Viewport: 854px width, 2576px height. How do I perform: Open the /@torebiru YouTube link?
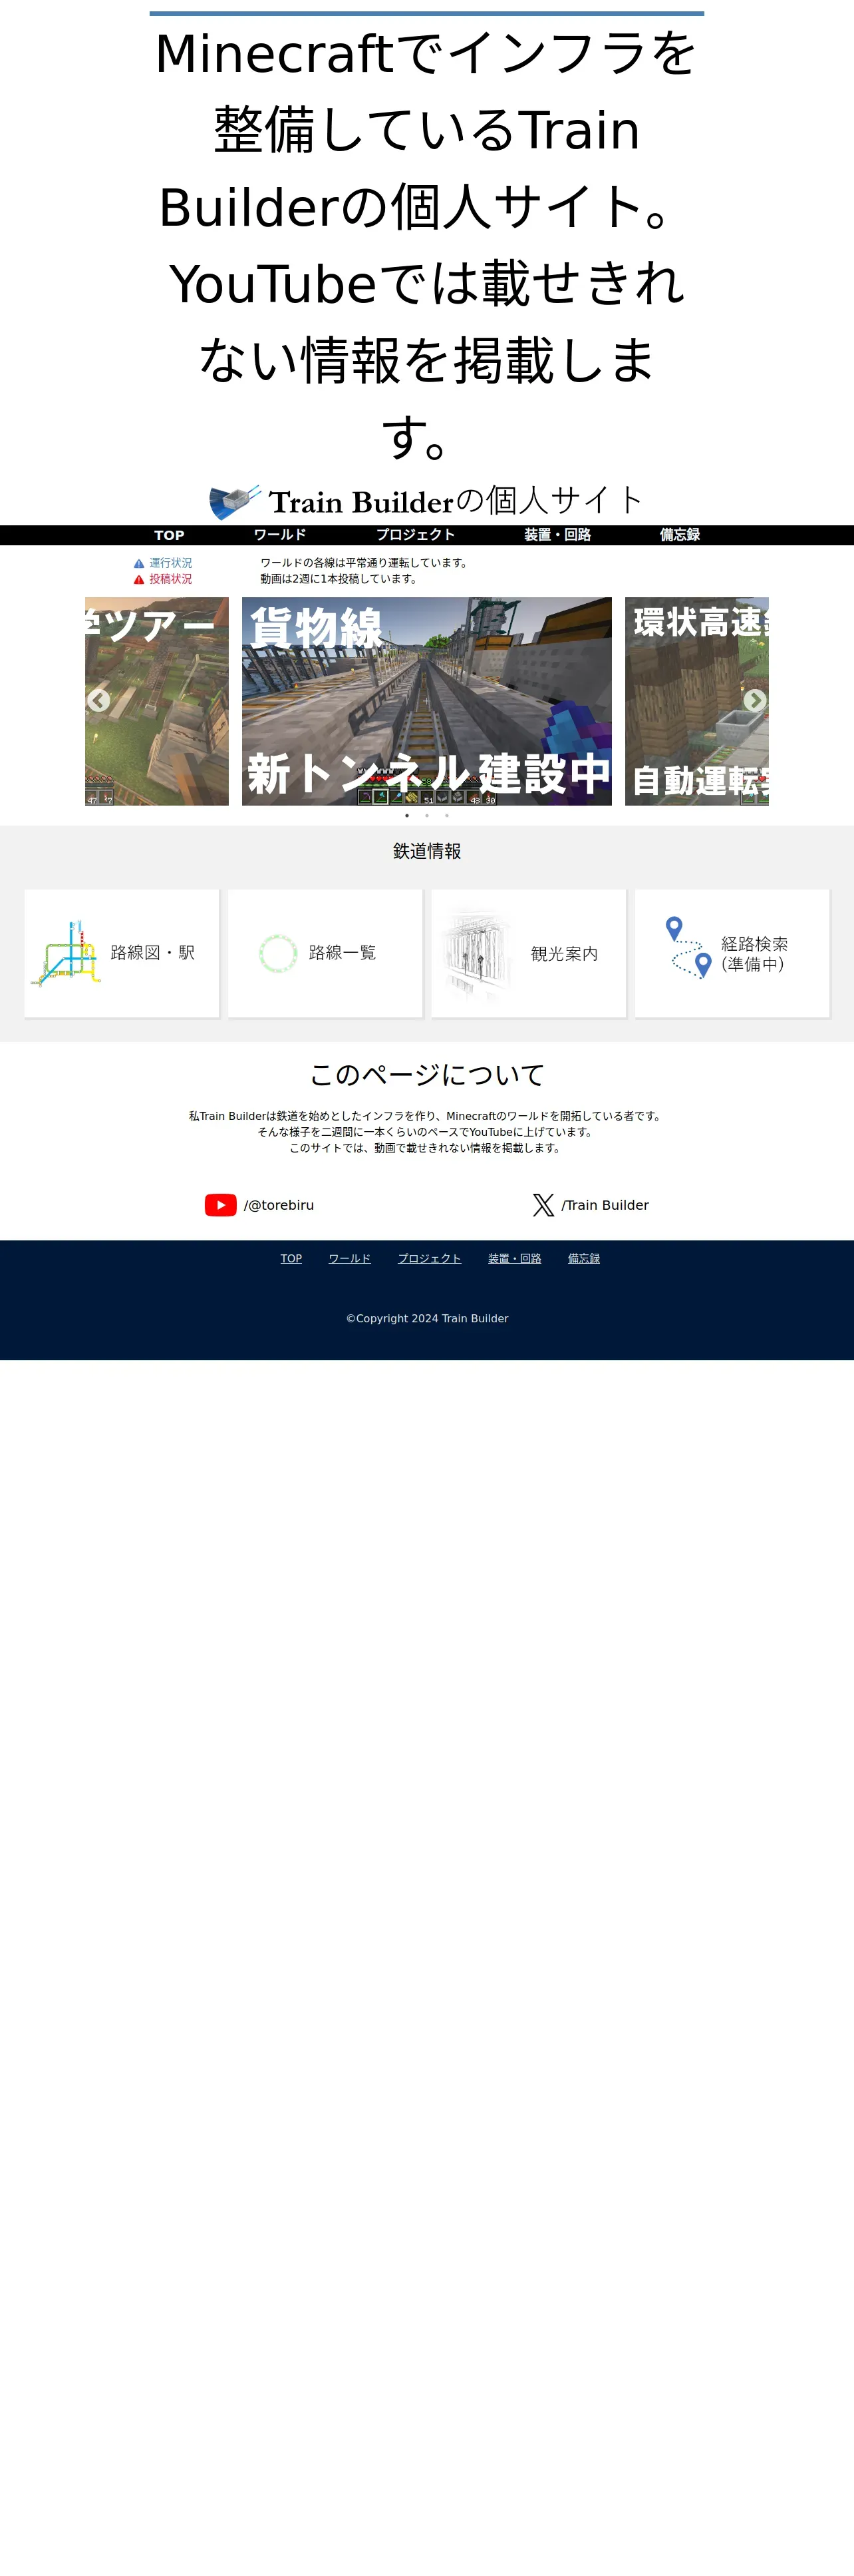click(279, 1205)
